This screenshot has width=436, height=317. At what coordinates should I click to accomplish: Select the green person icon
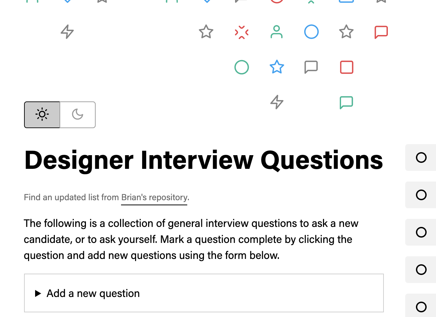[x=277, y=32]
